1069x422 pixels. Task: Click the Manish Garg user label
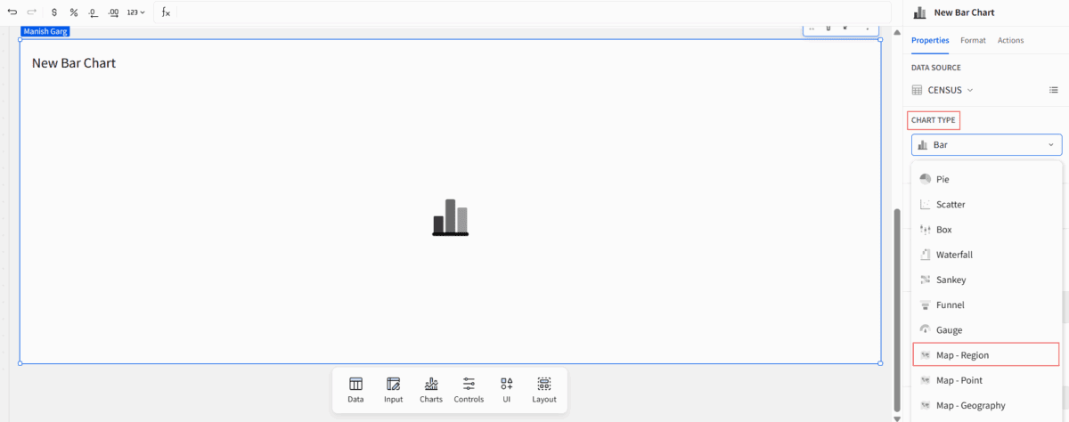[x=45, y=31]
